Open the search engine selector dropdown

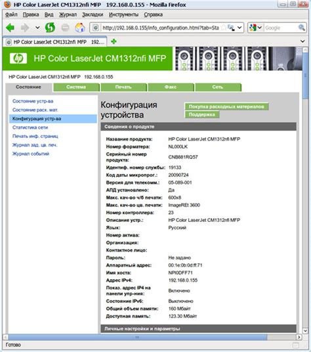click(256, 28)
